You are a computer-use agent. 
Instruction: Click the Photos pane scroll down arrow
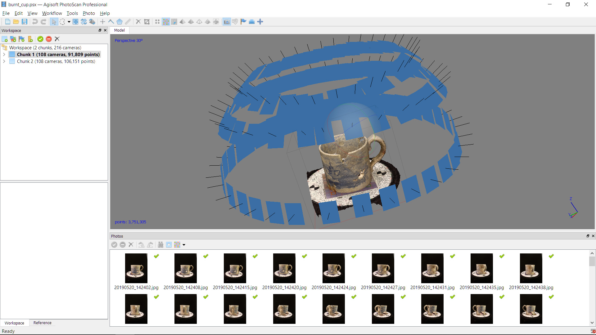click(x=592, y=323)
